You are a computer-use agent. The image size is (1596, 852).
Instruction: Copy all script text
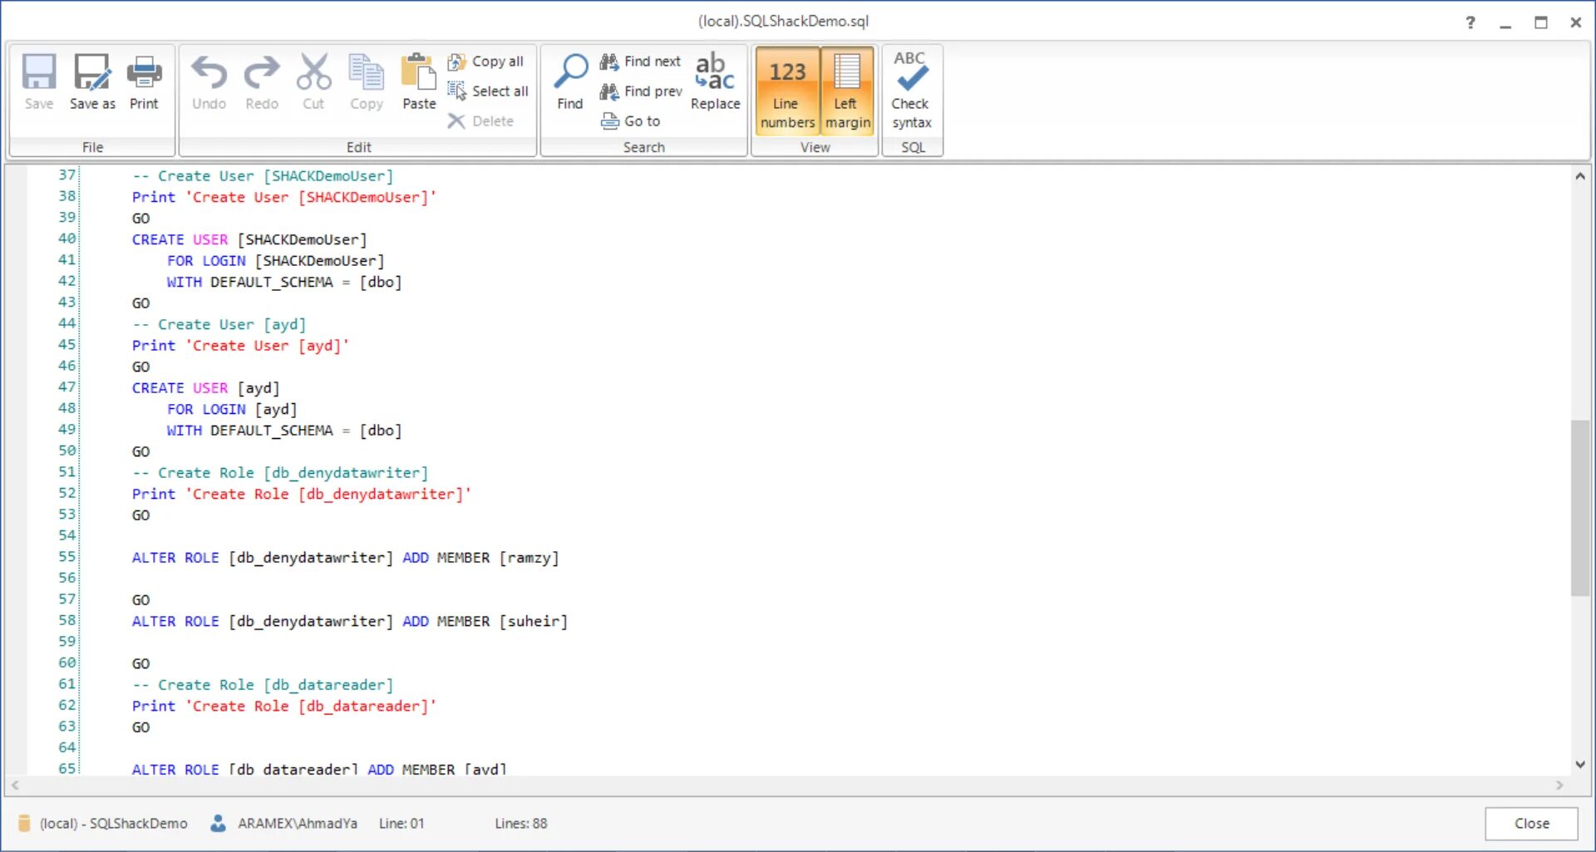pyautogui.click(x=486, y=62)
